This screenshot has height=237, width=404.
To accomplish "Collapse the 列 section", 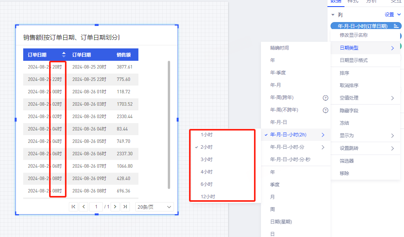I will pos(332,15).
